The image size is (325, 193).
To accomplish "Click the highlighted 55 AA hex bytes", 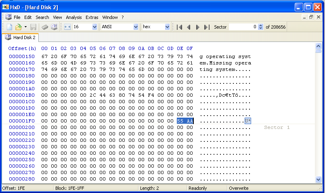I will [185, 121].
